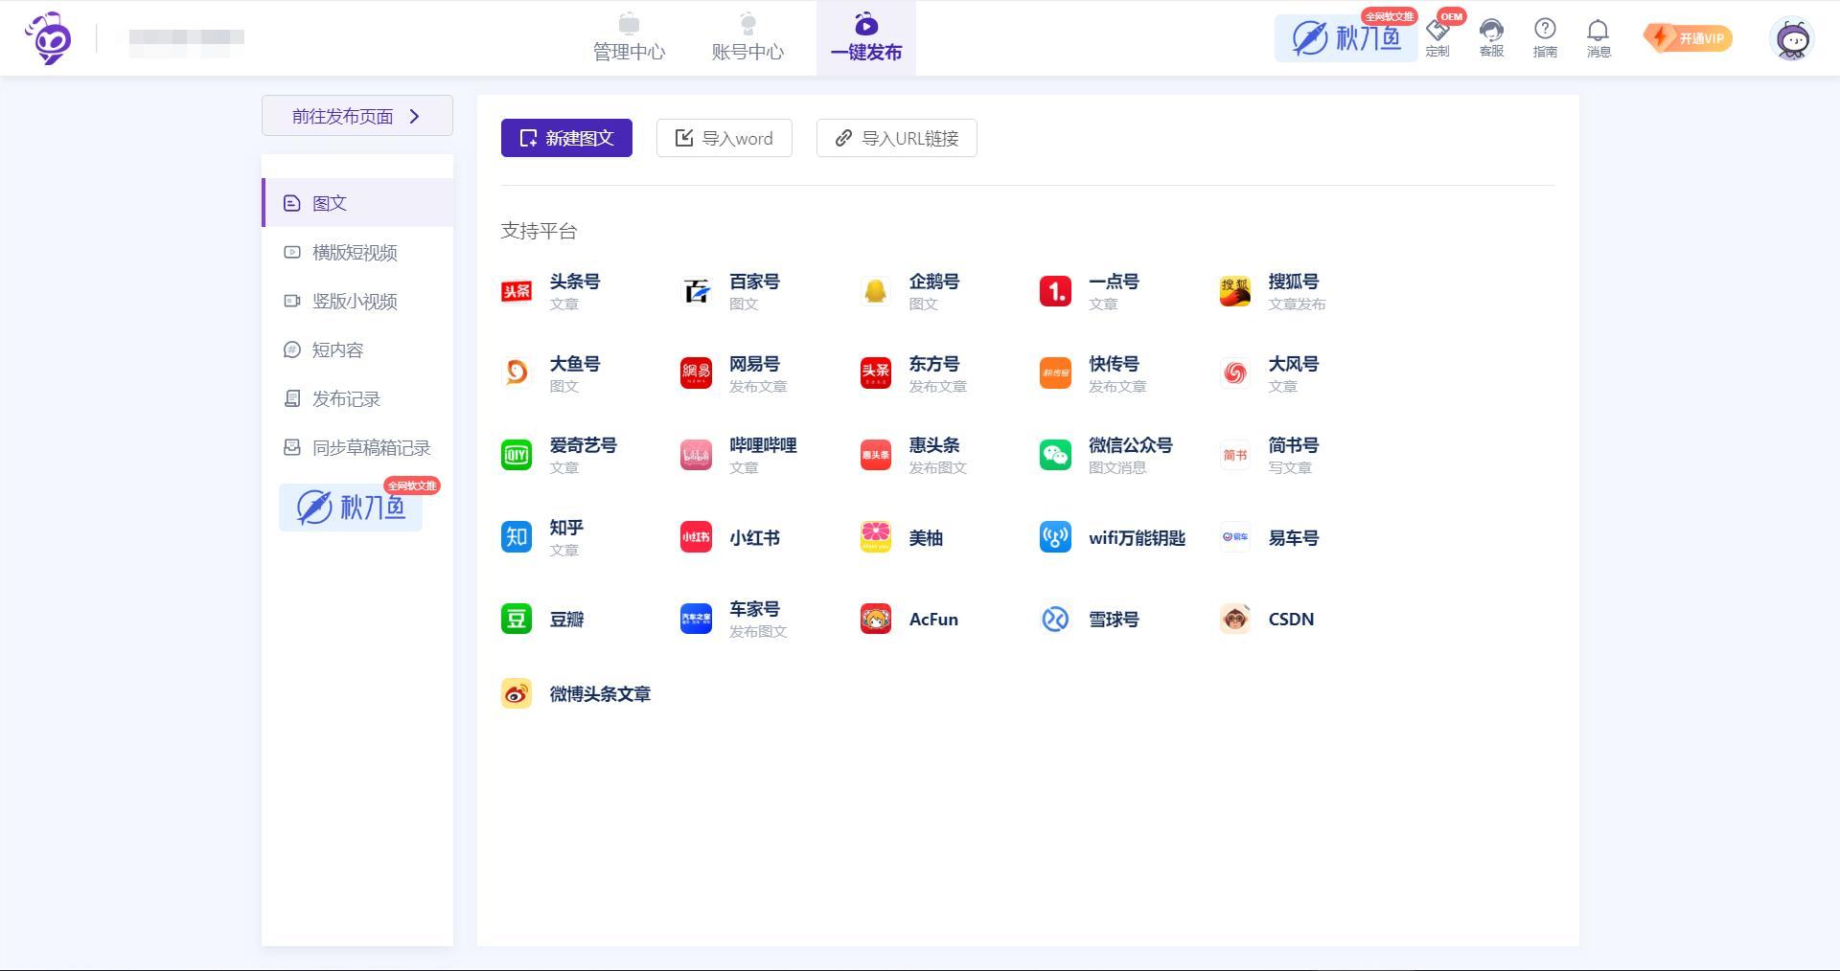The image size is (1840, 971).
Task: Open 竖版小视频 in the sidebar
Action: (357, 301)
